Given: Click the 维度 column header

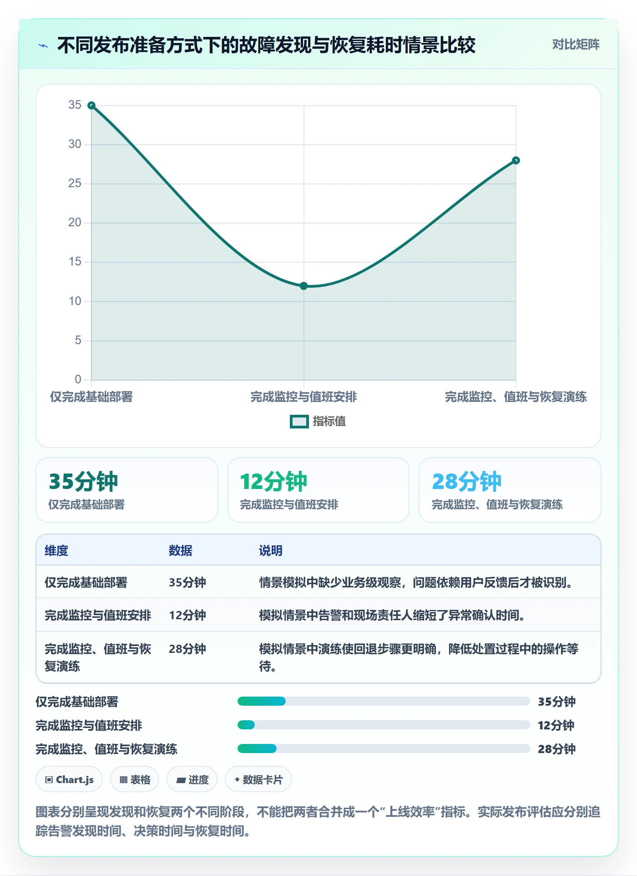Looking at the screenshot, I should coord(56,551).
